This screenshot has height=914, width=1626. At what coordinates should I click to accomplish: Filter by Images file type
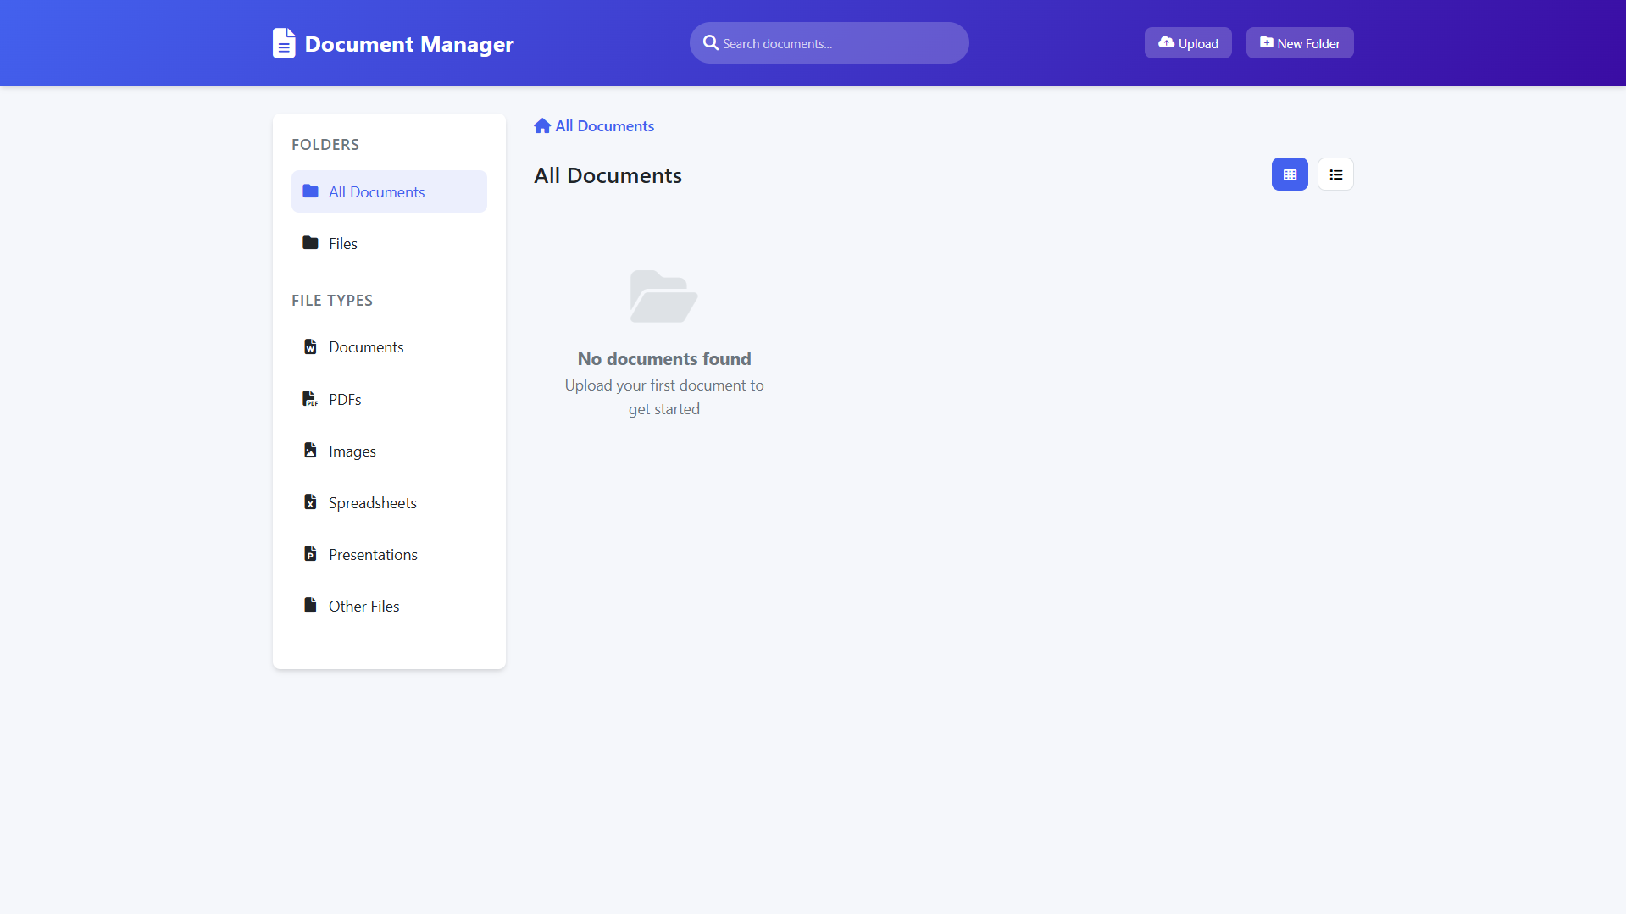point(389,451)
